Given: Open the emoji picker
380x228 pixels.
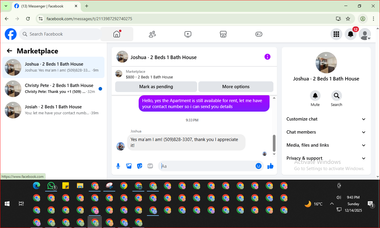Looking at the screenshot, I should pyautogui.click(x=259, y=166).
